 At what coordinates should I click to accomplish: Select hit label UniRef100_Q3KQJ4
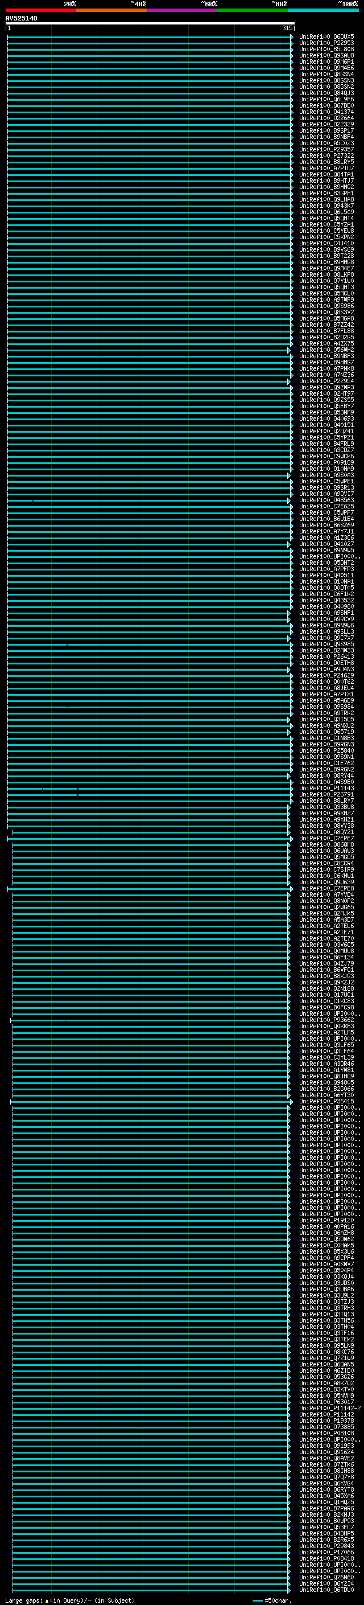[x=326, y=1277]
